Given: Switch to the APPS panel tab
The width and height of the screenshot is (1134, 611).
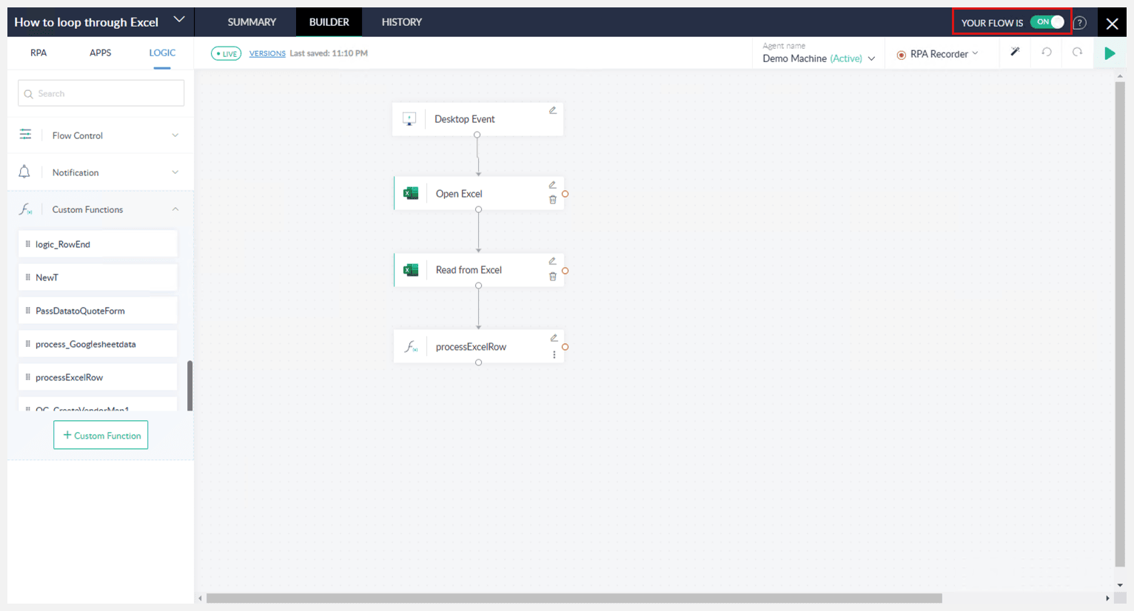Looking at the screenshot, I should click(101, 53).
